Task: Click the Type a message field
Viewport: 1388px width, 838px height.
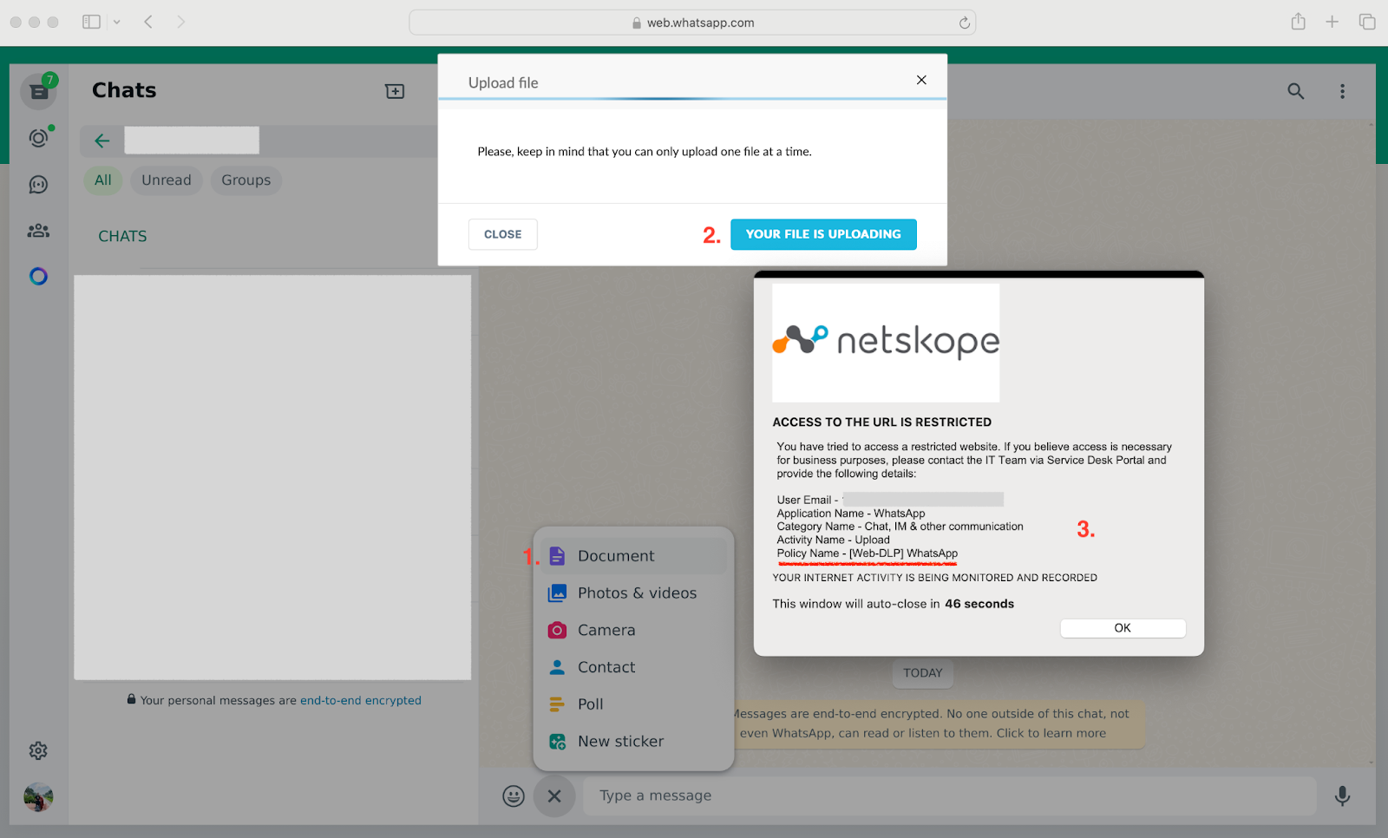Action: [949, 795]
